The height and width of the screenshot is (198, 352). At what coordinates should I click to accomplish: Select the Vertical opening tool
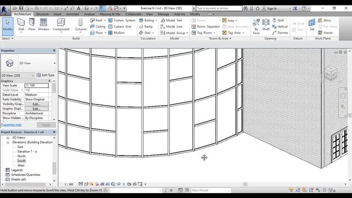point(280,26)
